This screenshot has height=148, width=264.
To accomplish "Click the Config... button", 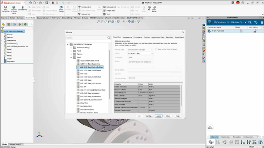I will click(149, 116).
